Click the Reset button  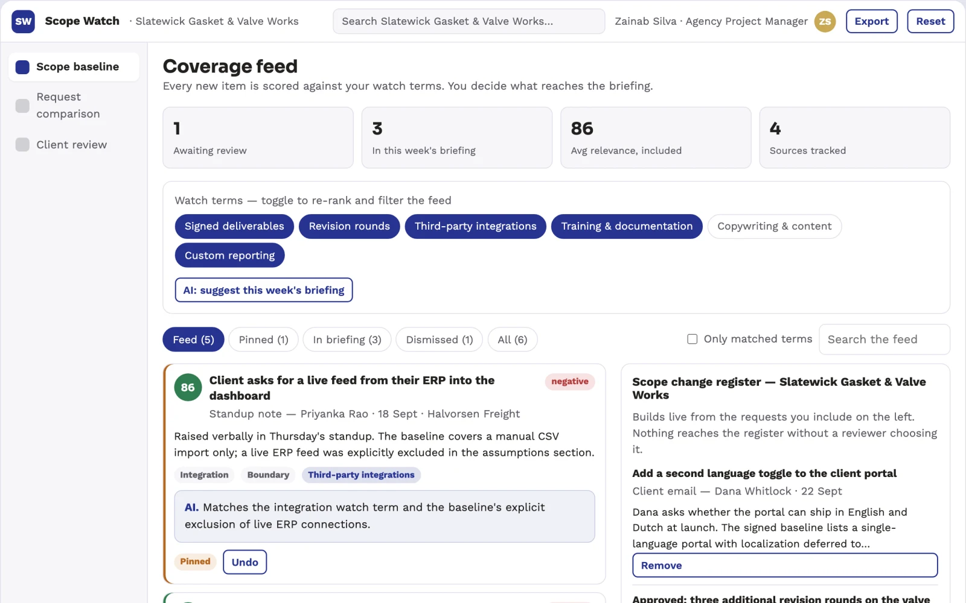click(x=930, y=21)
